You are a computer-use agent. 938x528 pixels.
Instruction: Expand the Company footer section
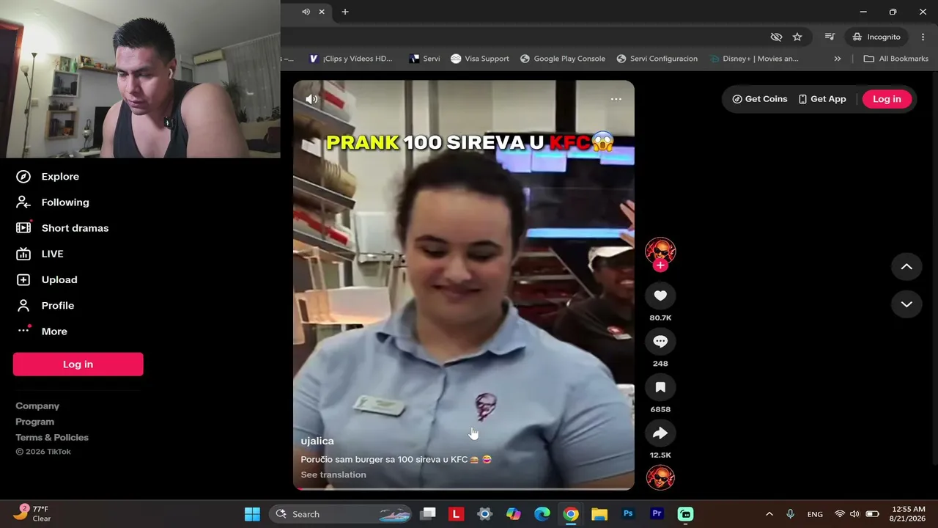coord(37,406)
